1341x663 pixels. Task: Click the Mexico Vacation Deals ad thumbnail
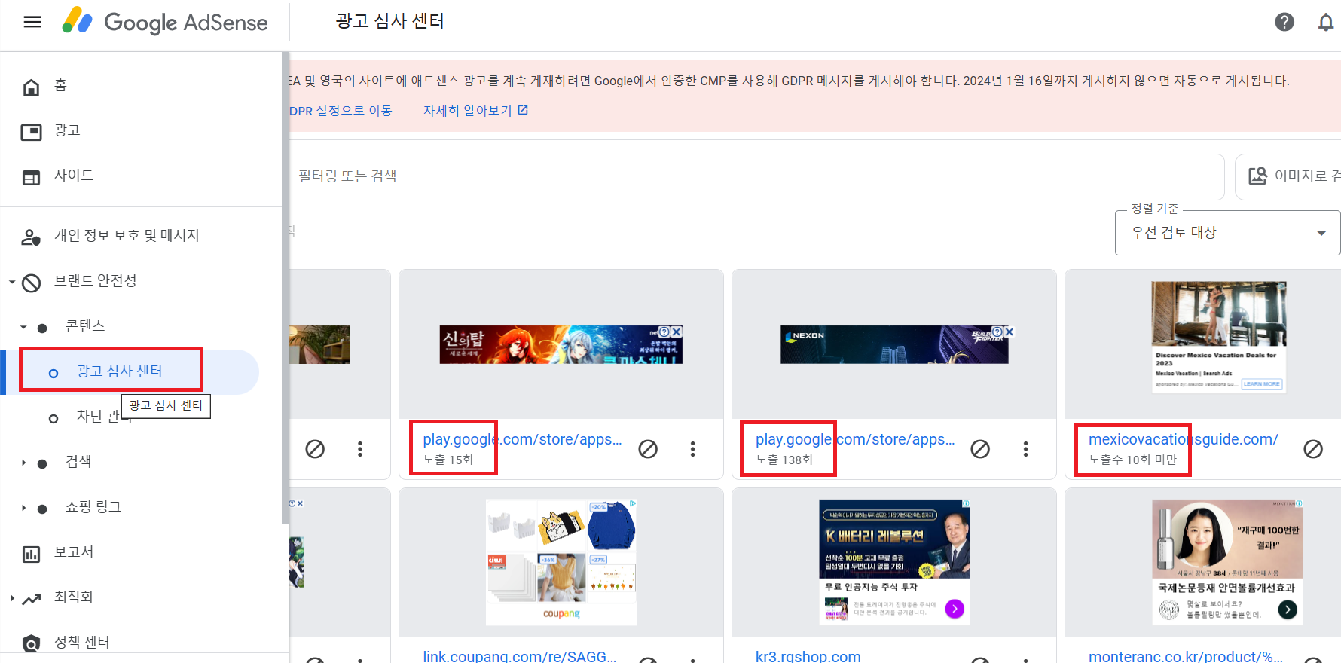coord(1219,337)
